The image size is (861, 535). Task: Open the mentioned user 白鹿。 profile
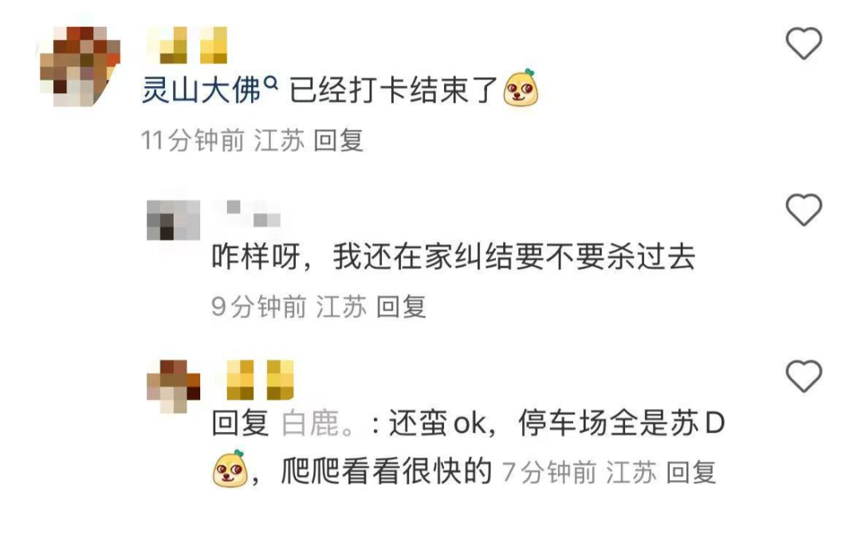[x=318, y=423]
